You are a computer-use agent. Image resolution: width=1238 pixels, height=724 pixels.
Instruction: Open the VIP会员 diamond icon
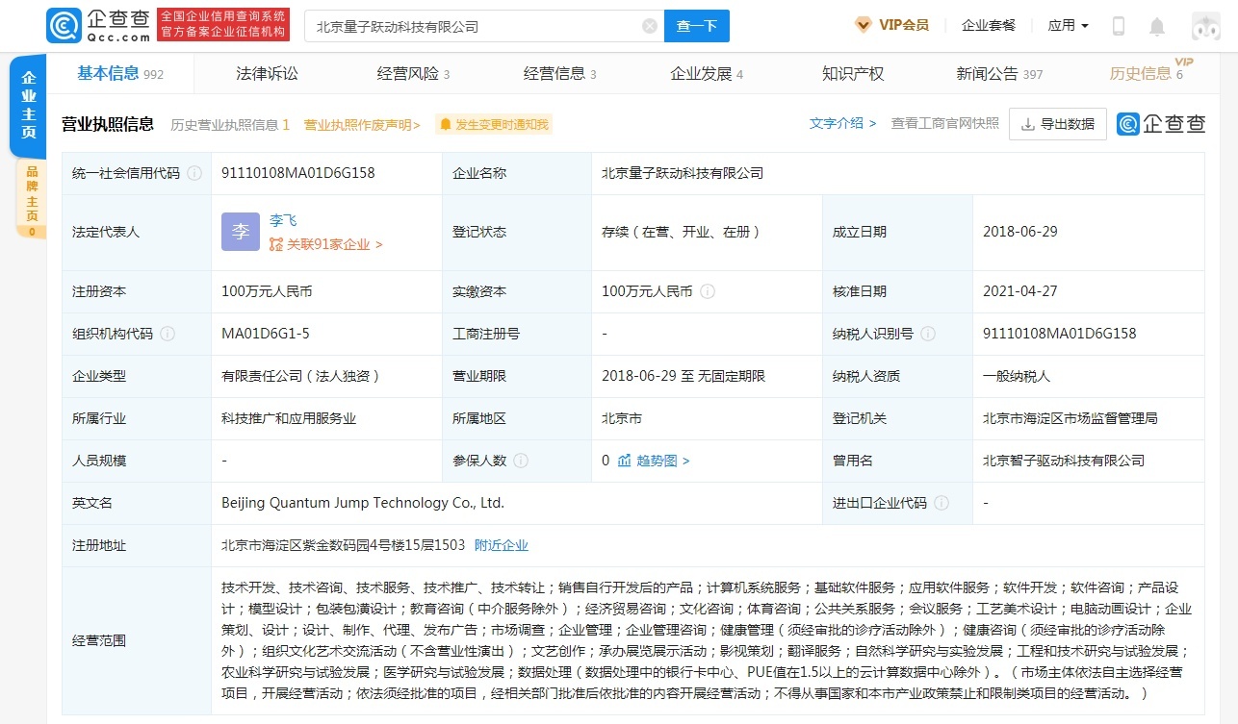864,25
